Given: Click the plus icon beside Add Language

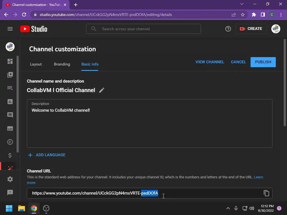Looking at the screenshot, I should [30, 155].
